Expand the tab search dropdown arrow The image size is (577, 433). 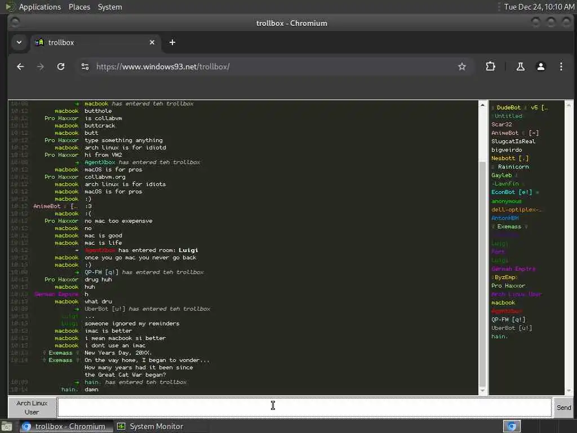pyautogui.click(x=19, y=42)
